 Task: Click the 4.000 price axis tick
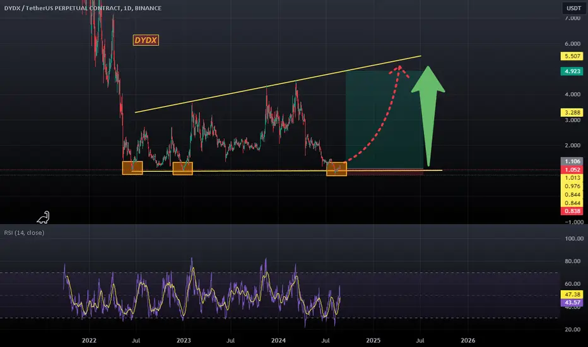[x=572, y=94]
